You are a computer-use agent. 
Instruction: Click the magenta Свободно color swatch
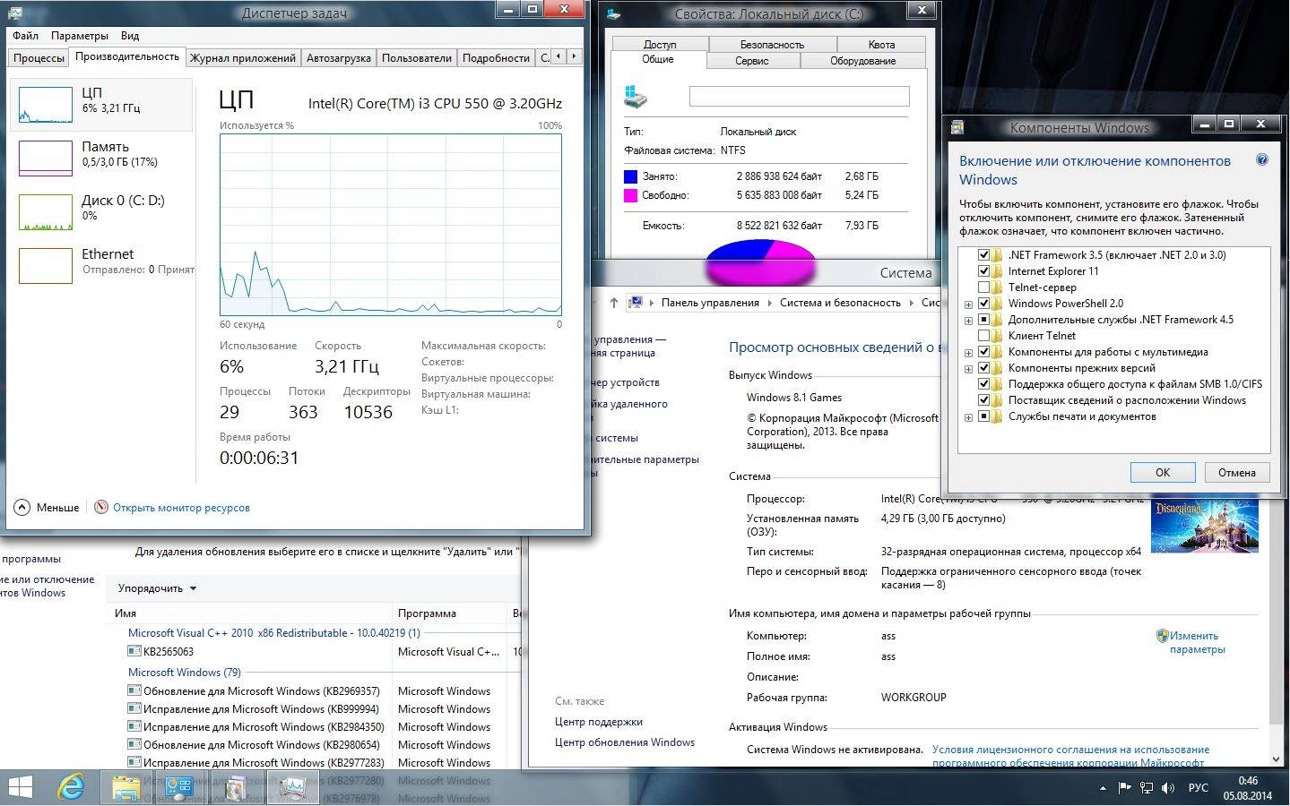tap(630, 195)
